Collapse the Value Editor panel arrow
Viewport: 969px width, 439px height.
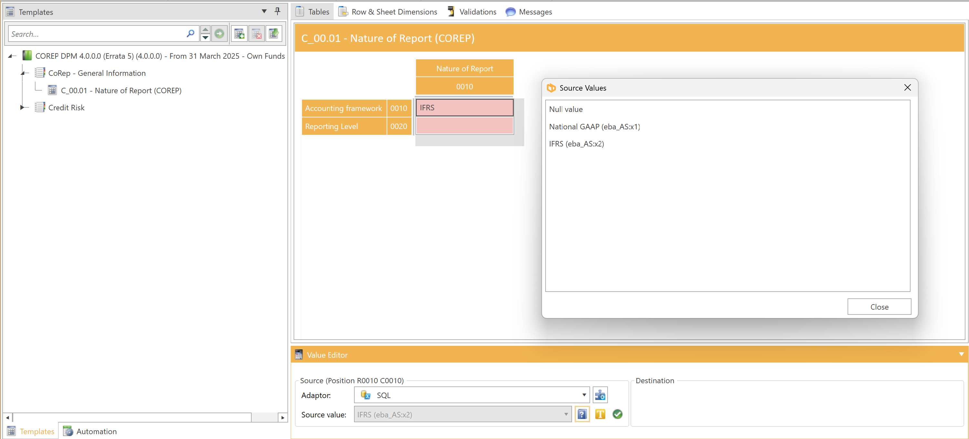point(961,354)
